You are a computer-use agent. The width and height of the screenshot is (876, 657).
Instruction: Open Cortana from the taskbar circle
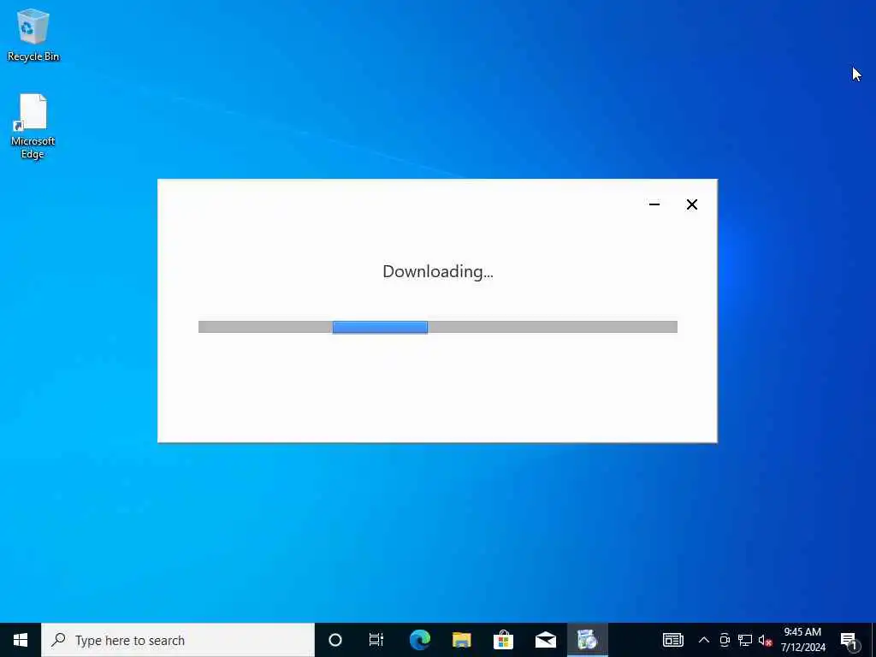(334, 640)
